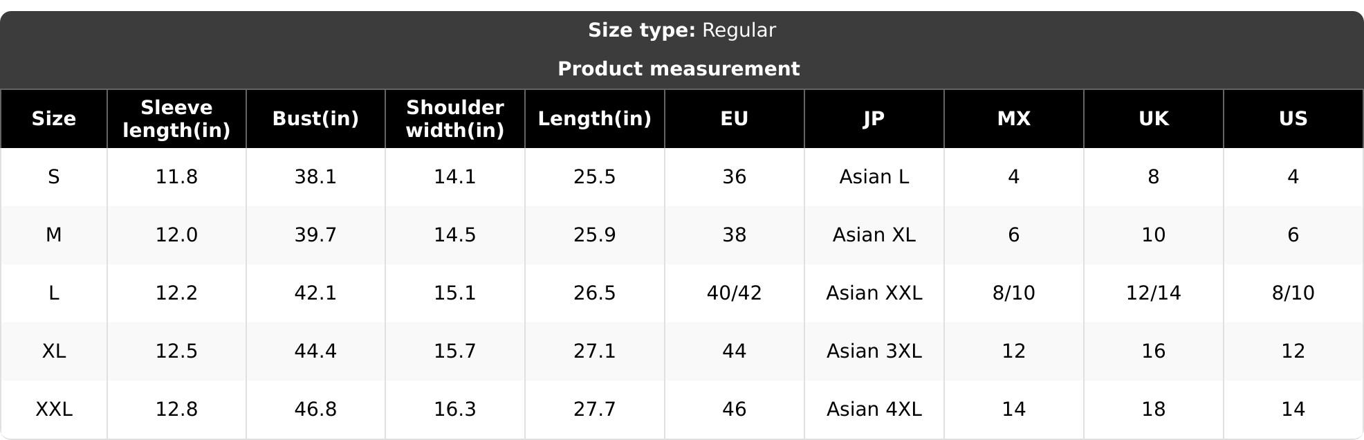Click the EU column header

735,119
